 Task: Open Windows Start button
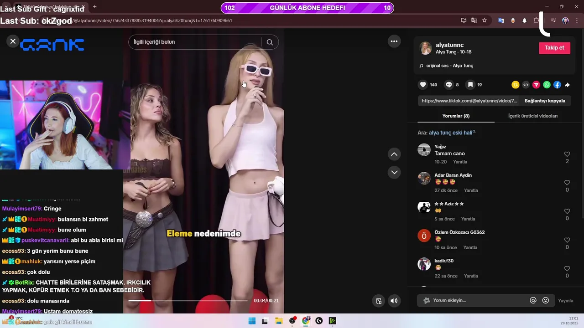252,321
